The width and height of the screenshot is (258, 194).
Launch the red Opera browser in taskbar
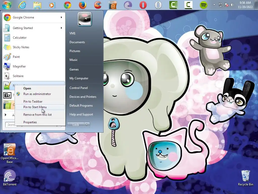point(143,5)
